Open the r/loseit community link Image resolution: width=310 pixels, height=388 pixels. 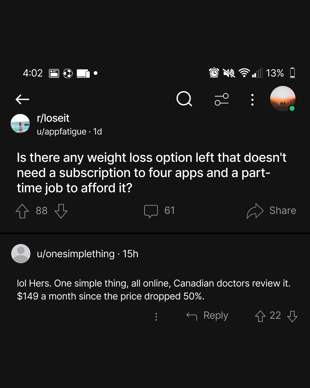tap(53, 118)
